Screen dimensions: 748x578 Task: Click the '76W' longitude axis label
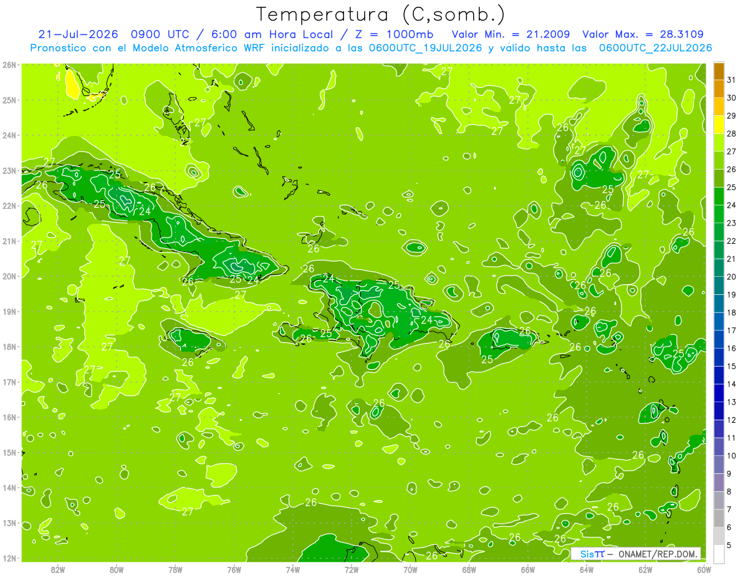[234, 570]
